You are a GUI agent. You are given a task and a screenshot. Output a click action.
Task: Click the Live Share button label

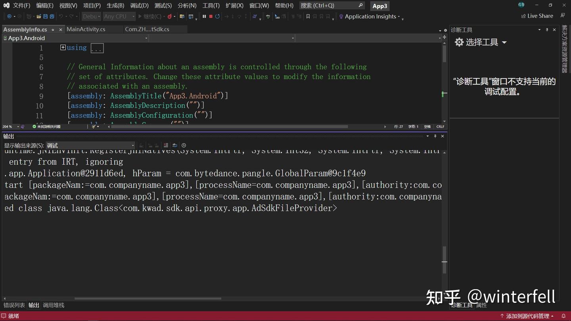tap(540, 16)
